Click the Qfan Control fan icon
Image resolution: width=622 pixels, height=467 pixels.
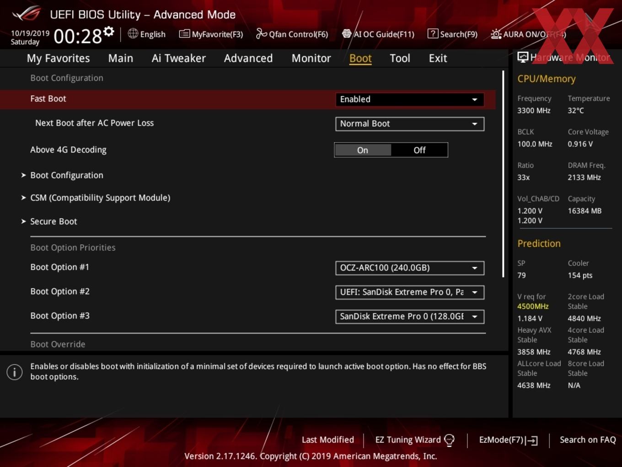[261, 33]
